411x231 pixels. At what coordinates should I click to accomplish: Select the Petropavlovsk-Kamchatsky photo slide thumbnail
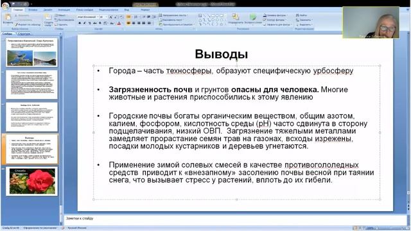(x=31, y=52)
